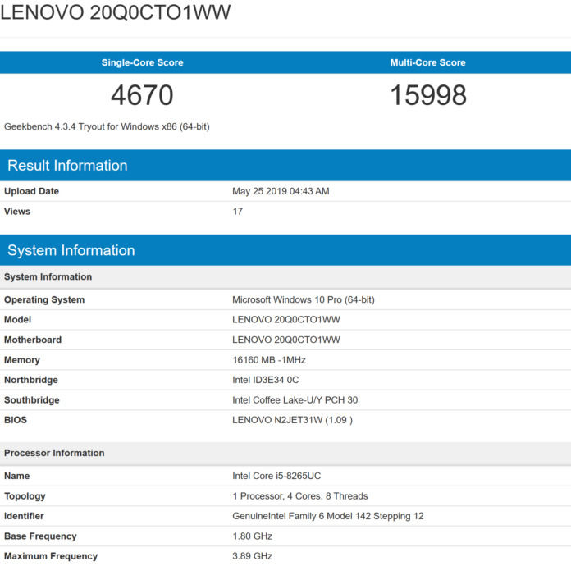Click the Motherboard label
571x566 pixels.
[x=33, y=340]
